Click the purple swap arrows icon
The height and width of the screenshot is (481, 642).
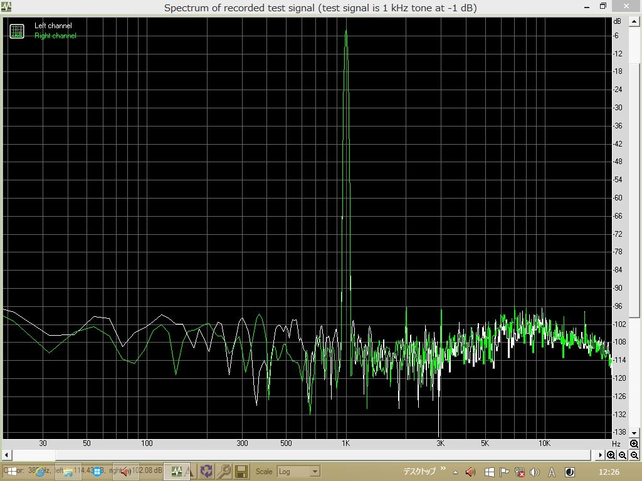207,471
